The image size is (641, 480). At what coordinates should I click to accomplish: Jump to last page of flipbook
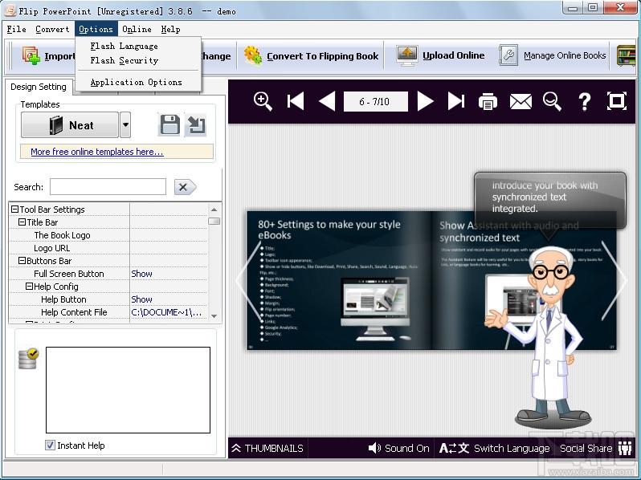[x=456, y=101]
